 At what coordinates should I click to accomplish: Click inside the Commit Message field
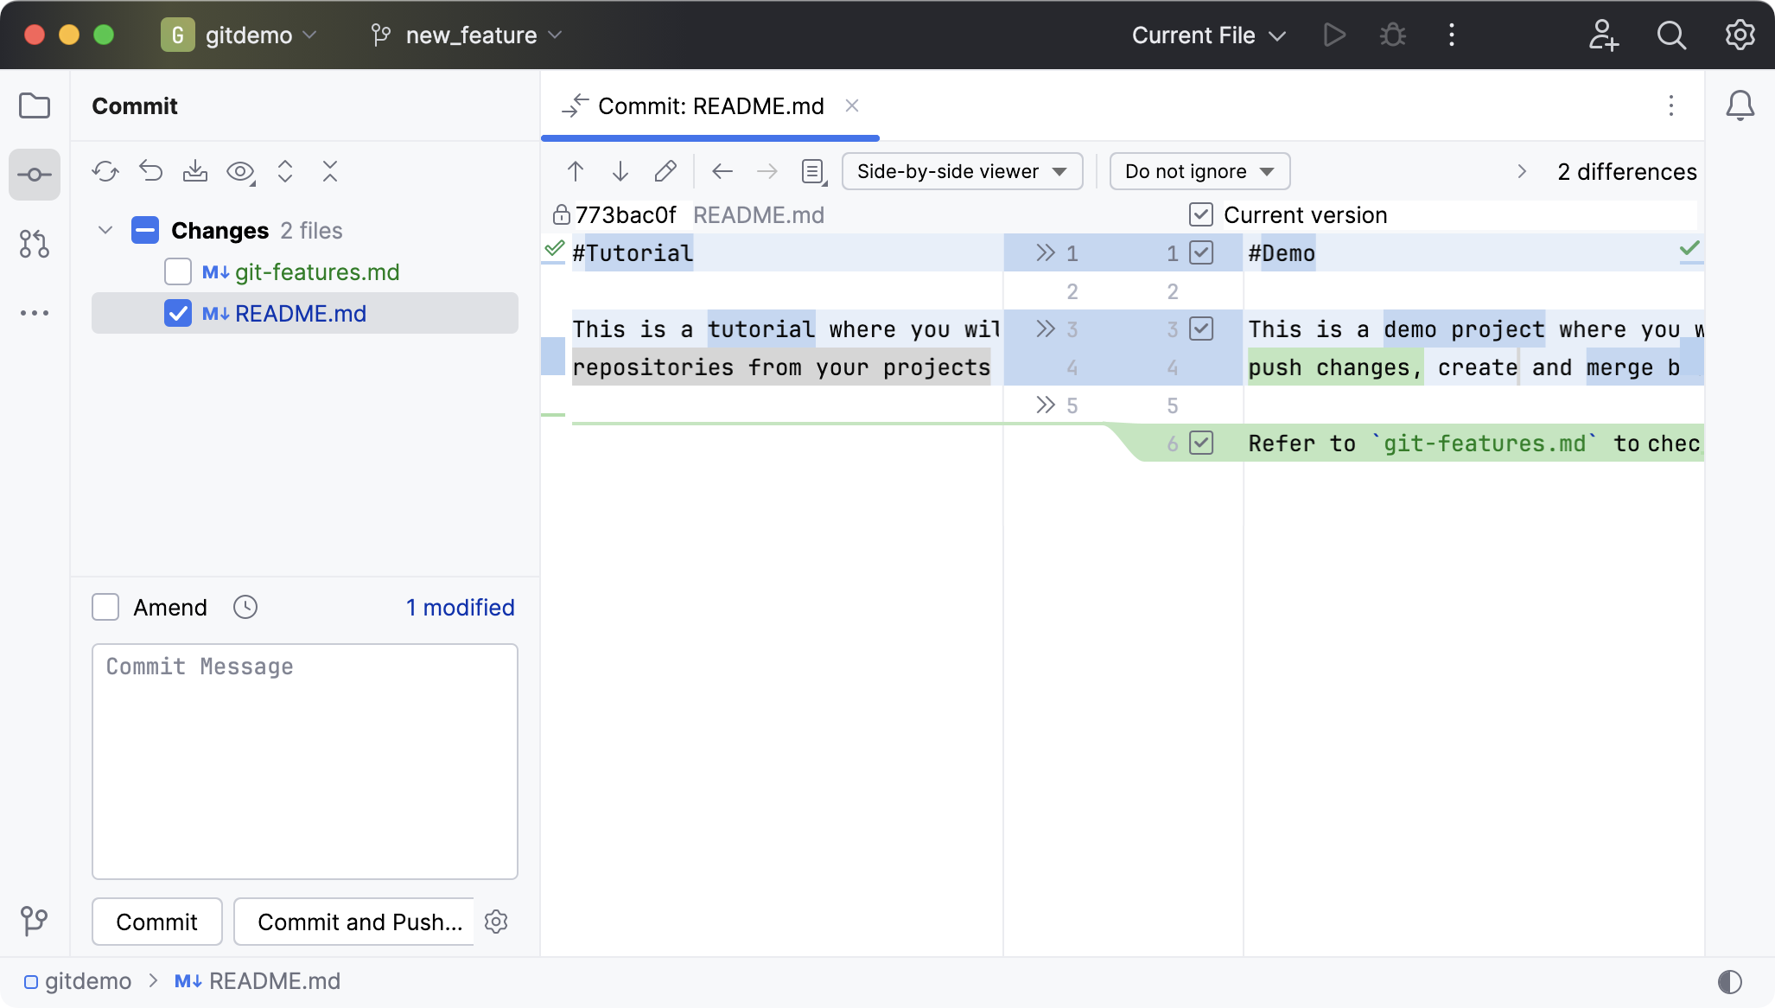point(304,761)
